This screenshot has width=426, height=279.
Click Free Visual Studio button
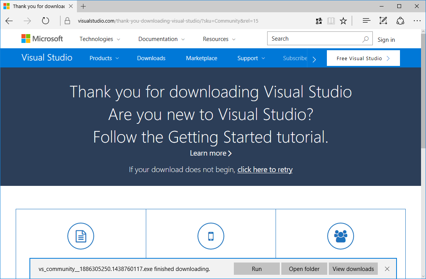363,58
